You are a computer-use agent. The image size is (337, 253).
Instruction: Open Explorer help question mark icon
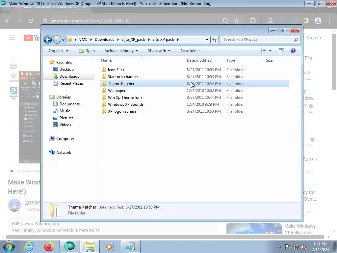click(x=293, y=51)
